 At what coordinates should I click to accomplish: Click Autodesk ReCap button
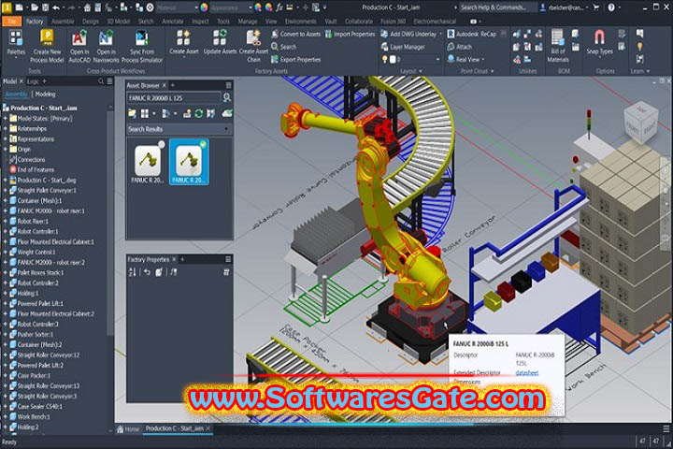(x=472, y=34)
